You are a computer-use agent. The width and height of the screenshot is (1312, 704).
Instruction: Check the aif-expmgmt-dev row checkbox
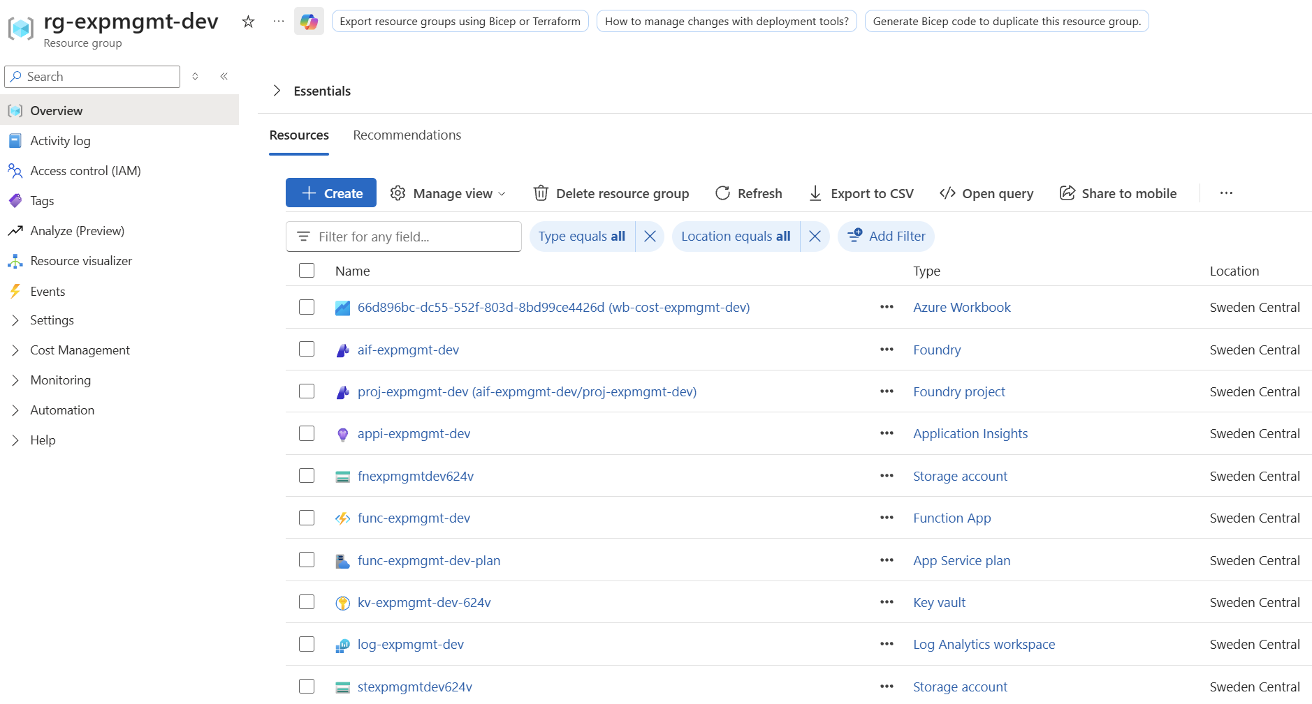point(307,350)
